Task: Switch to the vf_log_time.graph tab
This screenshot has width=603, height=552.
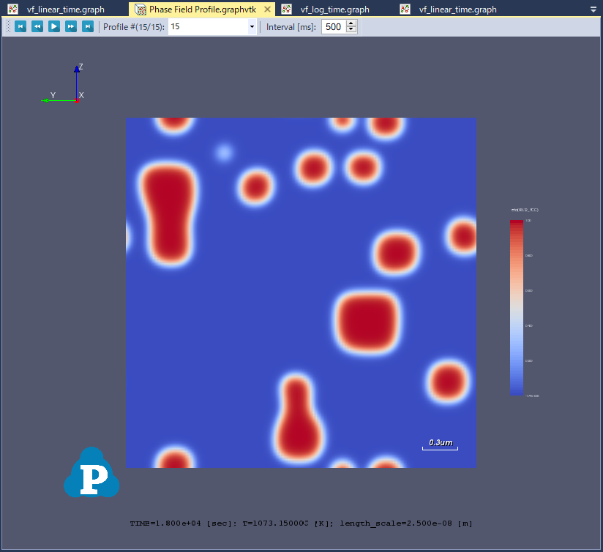Action: click(334, 10)
